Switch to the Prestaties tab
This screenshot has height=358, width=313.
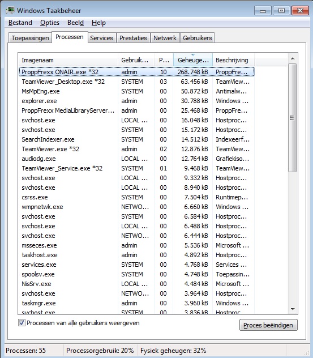point(133,38)
